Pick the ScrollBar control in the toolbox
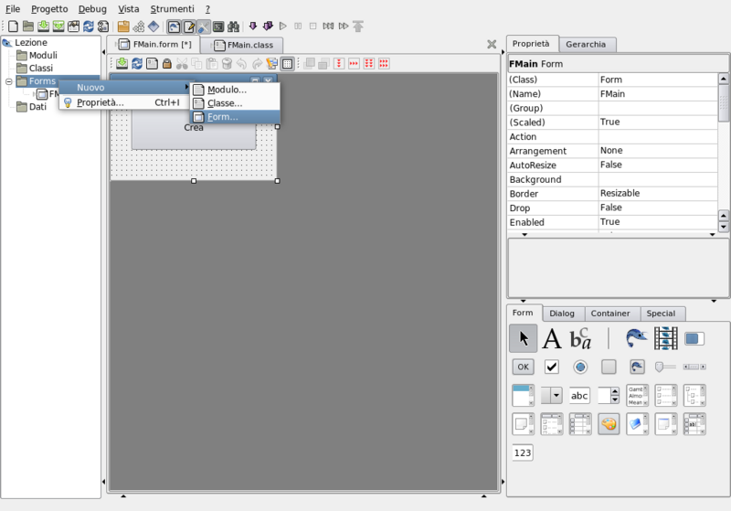The width and height of the screenshot is (731, 511). point(694,367)
